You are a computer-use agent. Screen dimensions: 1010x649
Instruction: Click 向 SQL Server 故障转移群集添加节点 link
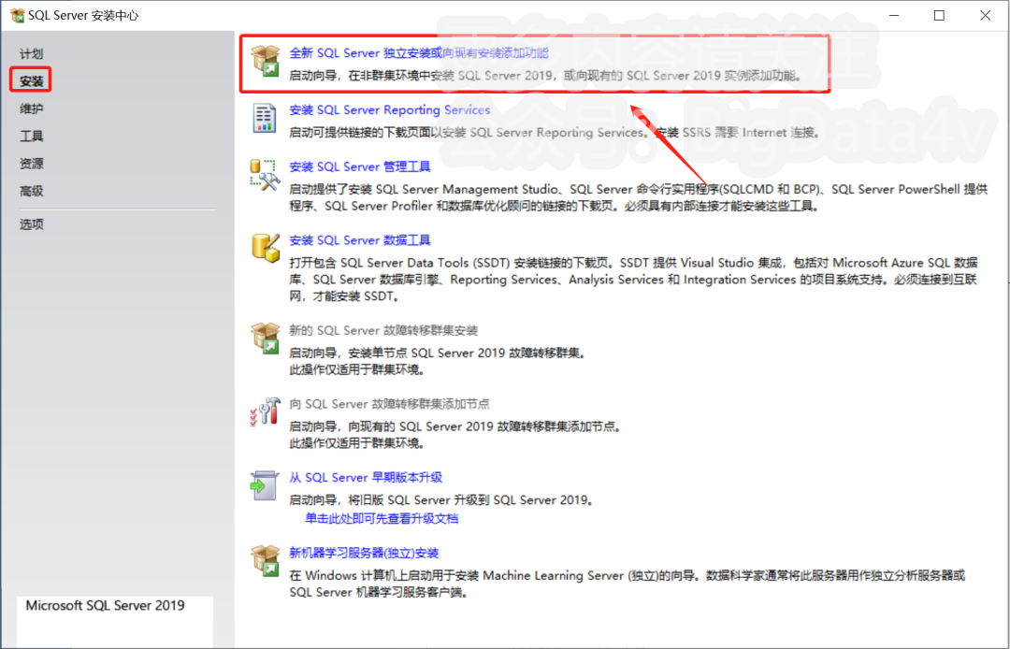[x=390, y=404]
